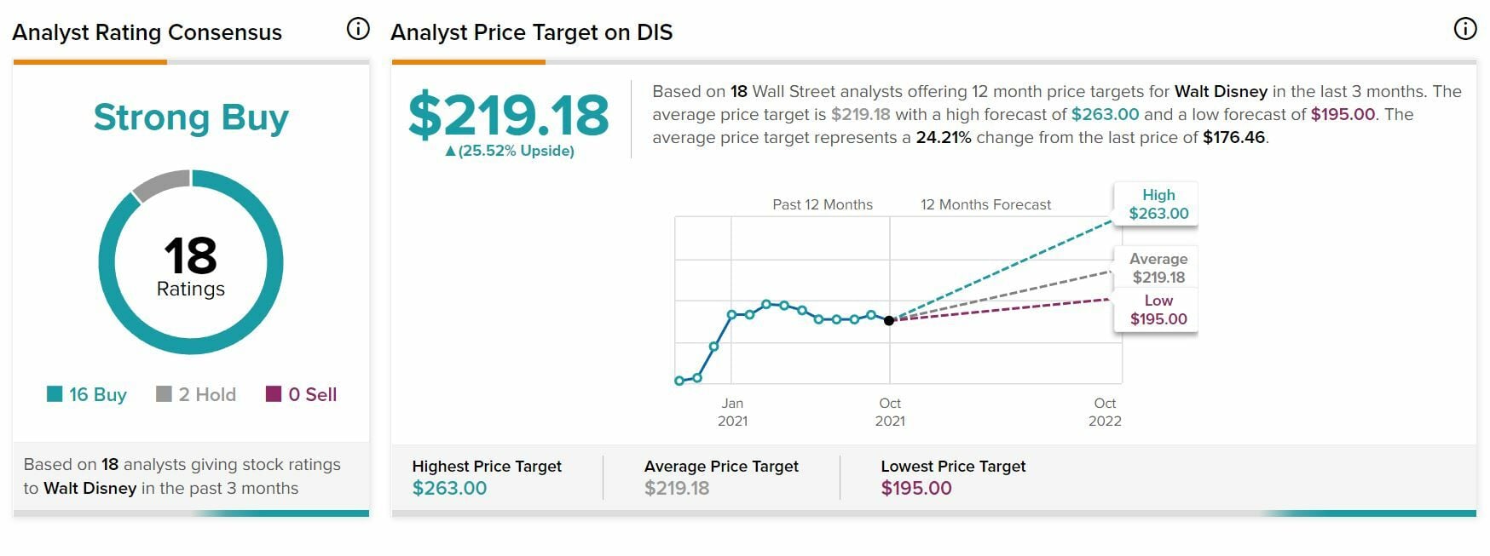Click the large $219.18 price target
1490x556 pixels.
point(508,116)
